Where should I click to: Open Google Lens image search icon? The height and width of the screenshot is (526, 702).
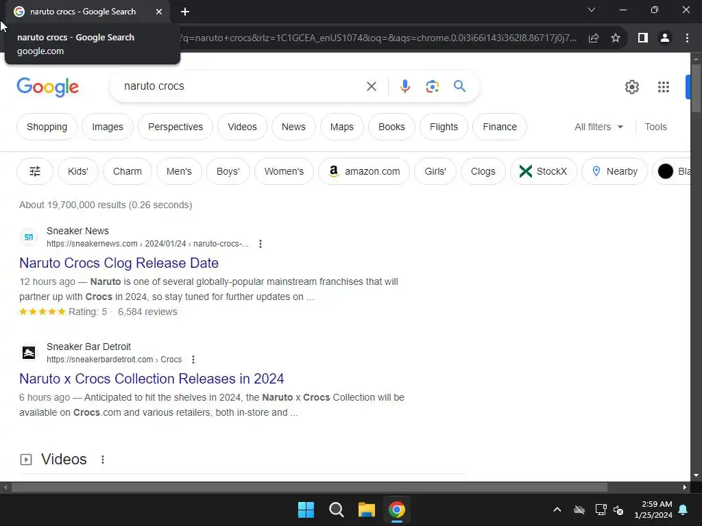point(432,86)
